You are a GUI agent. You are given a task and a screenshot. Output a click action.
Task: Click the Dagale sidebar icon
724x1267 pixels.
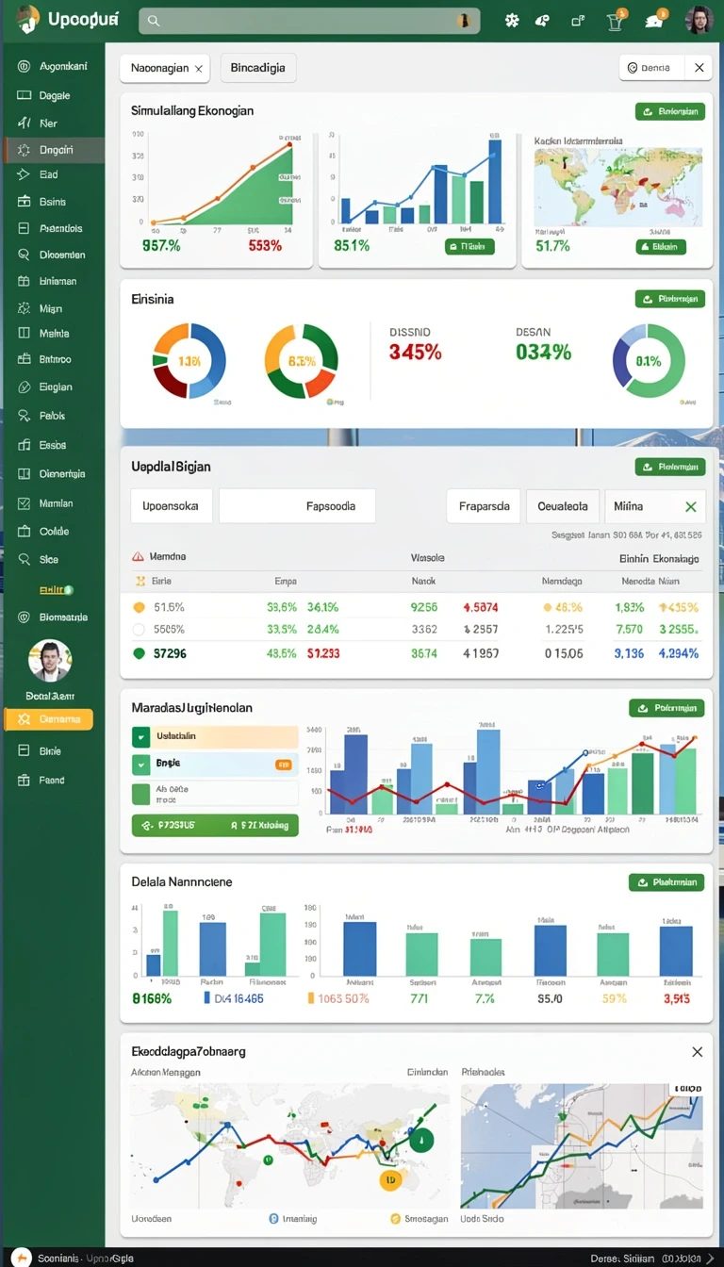(24, 95)
